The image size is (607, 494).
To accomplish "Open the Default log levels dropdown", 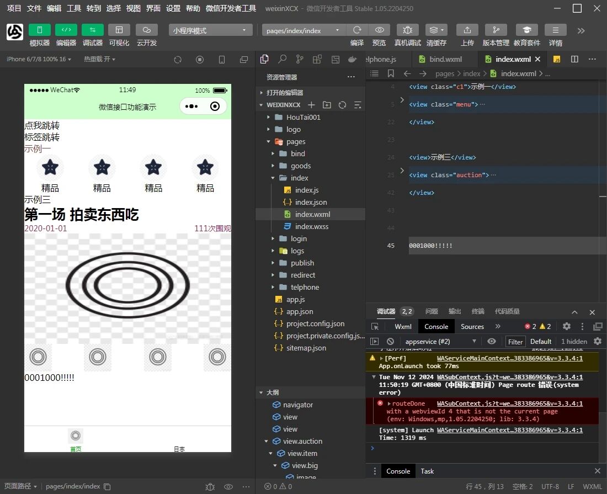I will (x=541, y=342).
